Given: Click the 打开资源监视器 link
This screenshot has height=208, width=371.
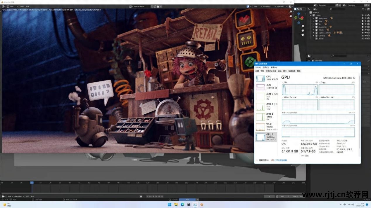Looking at the screenshot, I should (280, 160).
